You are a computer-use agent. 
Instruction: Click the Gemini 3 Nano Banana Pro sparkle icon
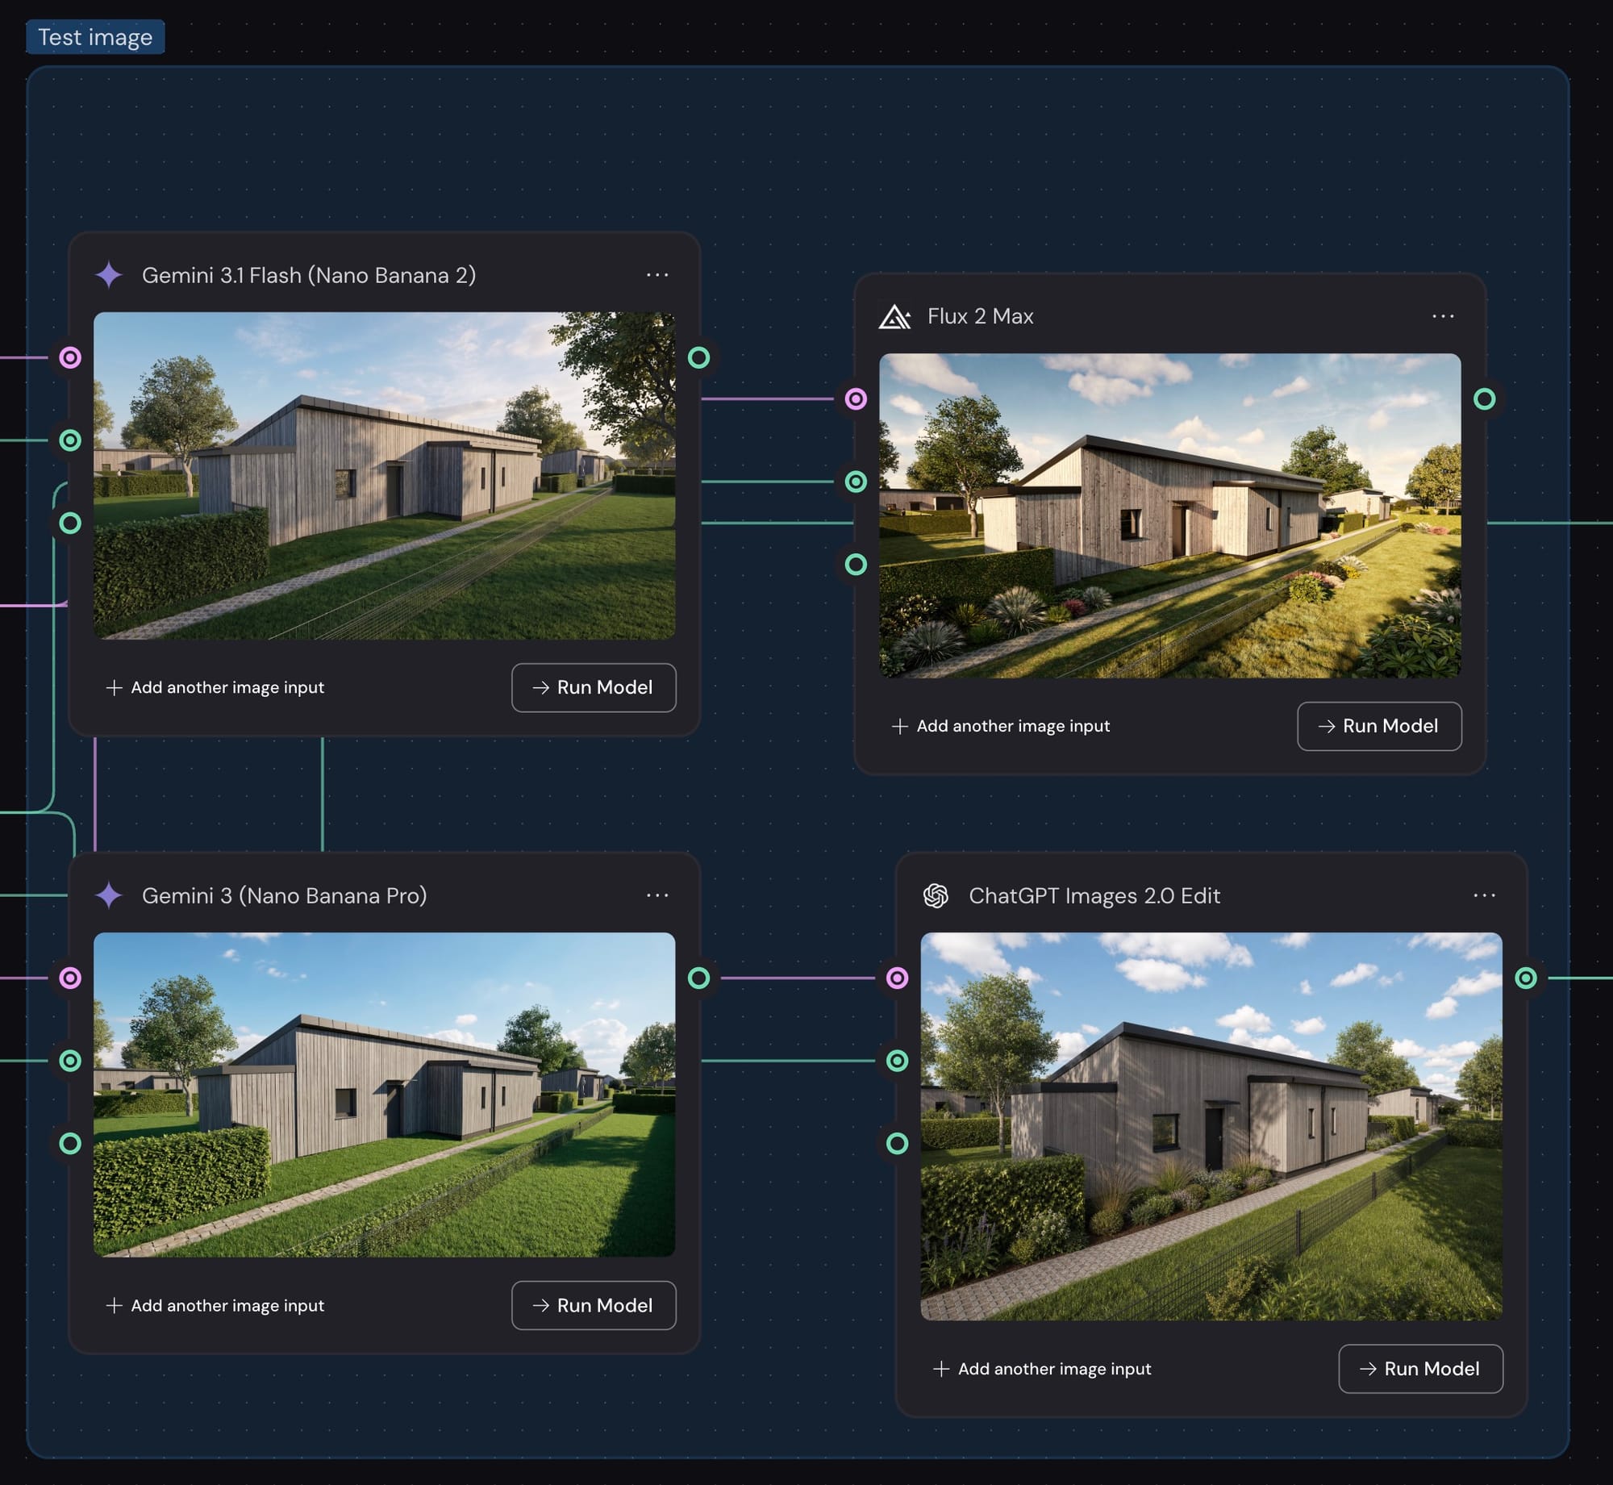pyautogui.click(x=109, y=895)
